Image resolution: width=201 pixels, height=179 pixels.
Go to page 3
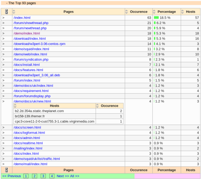coord(43,176)
